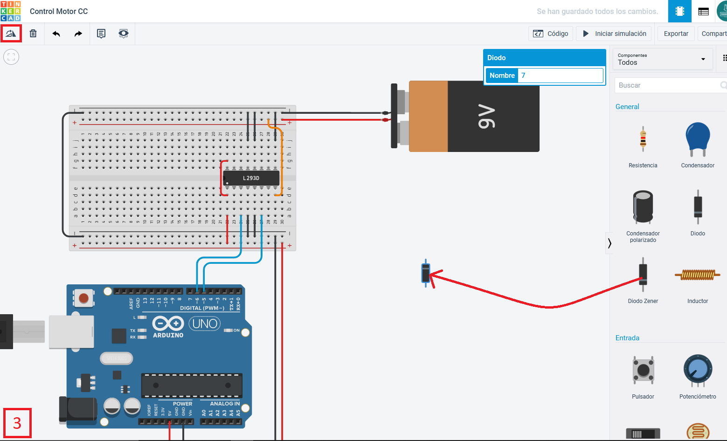The image size is (727, 441).
Task: Click the project title Control Motor CC
Action: pos(59,11)
